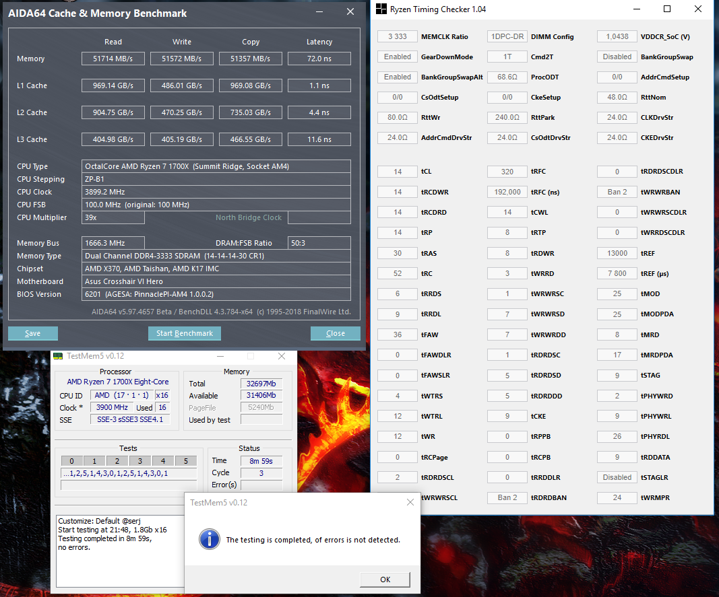Click the MEMCLK Ratio 3 333 value
Image resolution: width=719 pixels, height=597 pixels.
coord(398,36)
